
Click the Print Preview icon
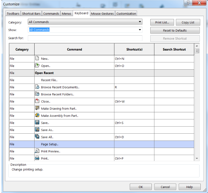37,151
